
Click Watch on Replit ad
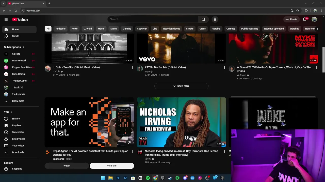point(67,166)
